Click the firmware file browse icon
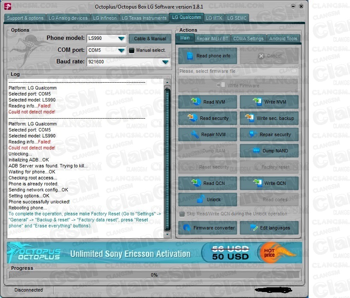Viewport: 350px width, 298px height. 294,71
